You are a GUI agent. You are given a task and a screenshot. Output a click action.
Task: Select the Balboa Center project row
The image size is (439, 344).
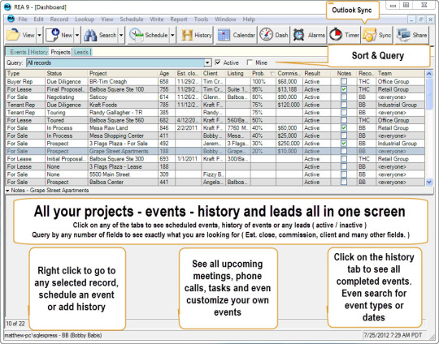[215, 182]
